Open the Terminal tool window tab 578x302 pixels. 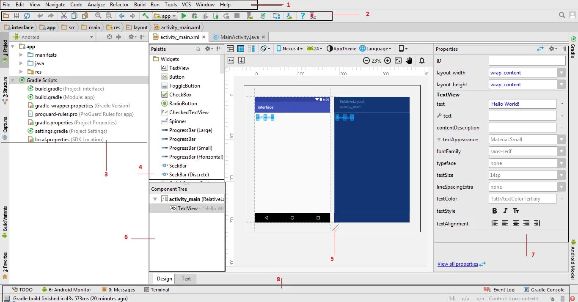[x=157, y=290]
